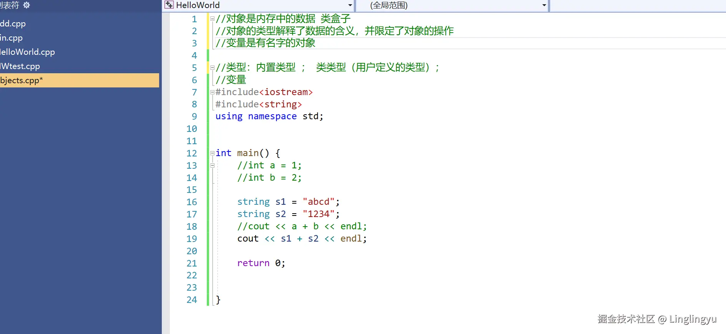Click the '//变量' comment on line 6
This screenshot has width=726, height=334.
pyautogui.click(x=231, y=80)
